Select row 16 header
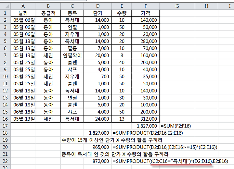Screen dimensions: 234x169 pyautogui.click(x=5, y=119)
